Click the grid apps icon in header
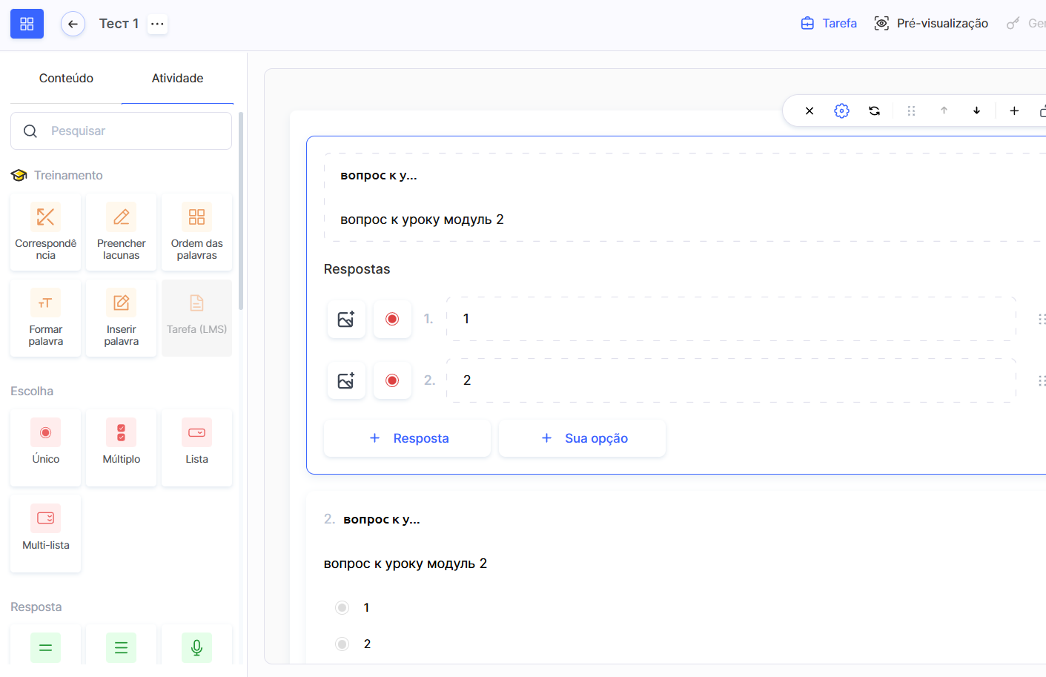This screenshot has width=1046, height=677. click(x=27, y=24)
